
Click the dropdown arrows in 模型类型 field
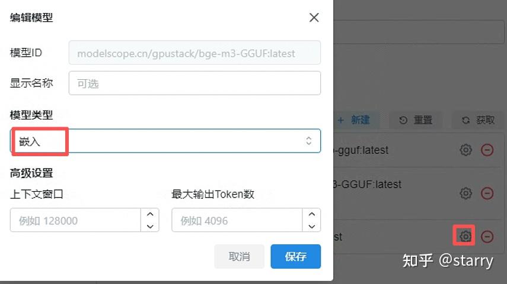(309, 141)
